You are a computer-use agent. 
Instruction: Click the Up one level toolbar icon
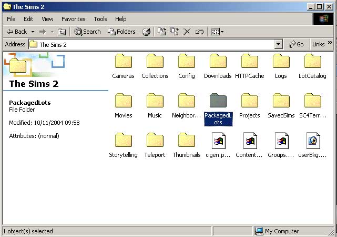(x=62, y=32)
